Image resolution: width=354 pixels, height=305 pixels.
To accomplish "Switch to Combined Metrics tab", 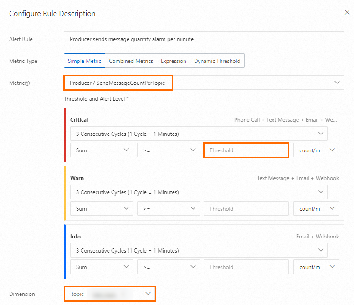I will coord(131,61).
